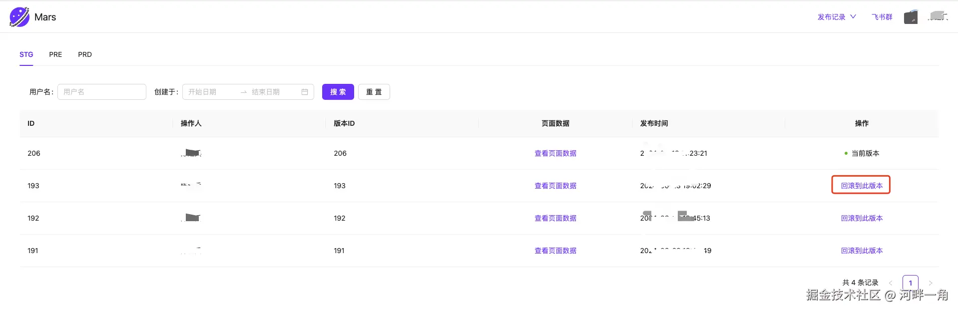View page data for version 206
This screenshot has height=311, width=958.
pyautogui.click(x=555, y=153)
